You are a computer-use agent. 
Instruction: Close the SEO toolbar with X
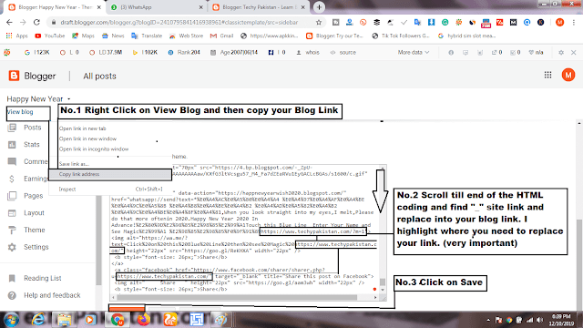pos(574,53)
